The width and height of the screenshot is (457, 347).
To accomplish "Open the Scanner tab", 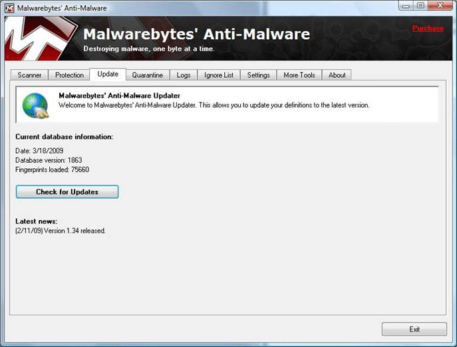I will point(29,75).
